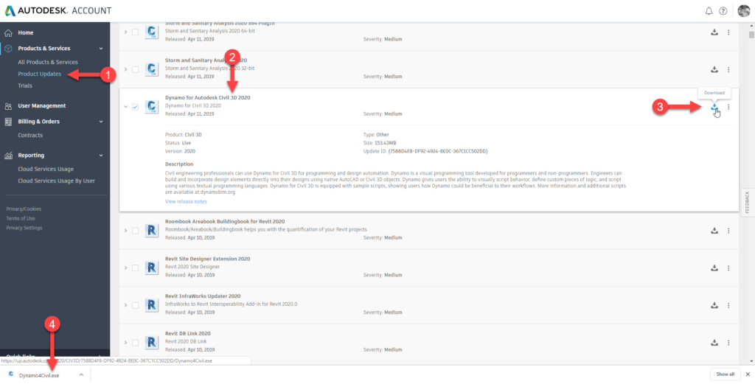Go to Home in the sidebar

click(x=26, y=32)
